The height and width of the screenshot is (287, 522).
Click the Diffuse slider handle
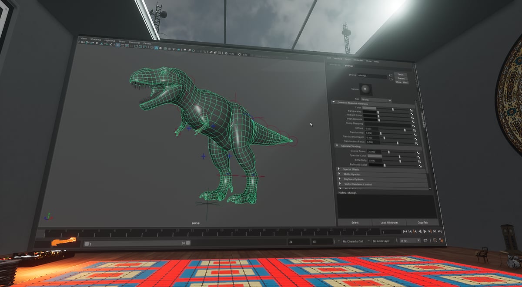[x=405, y=129]
